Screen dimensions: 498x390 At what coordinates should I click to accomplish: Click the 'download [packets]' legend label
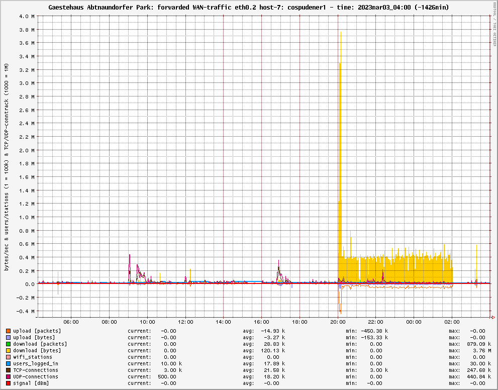coord(40,344)
